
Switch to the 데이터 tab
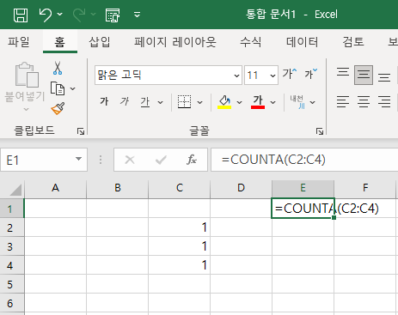click(302, 42)
